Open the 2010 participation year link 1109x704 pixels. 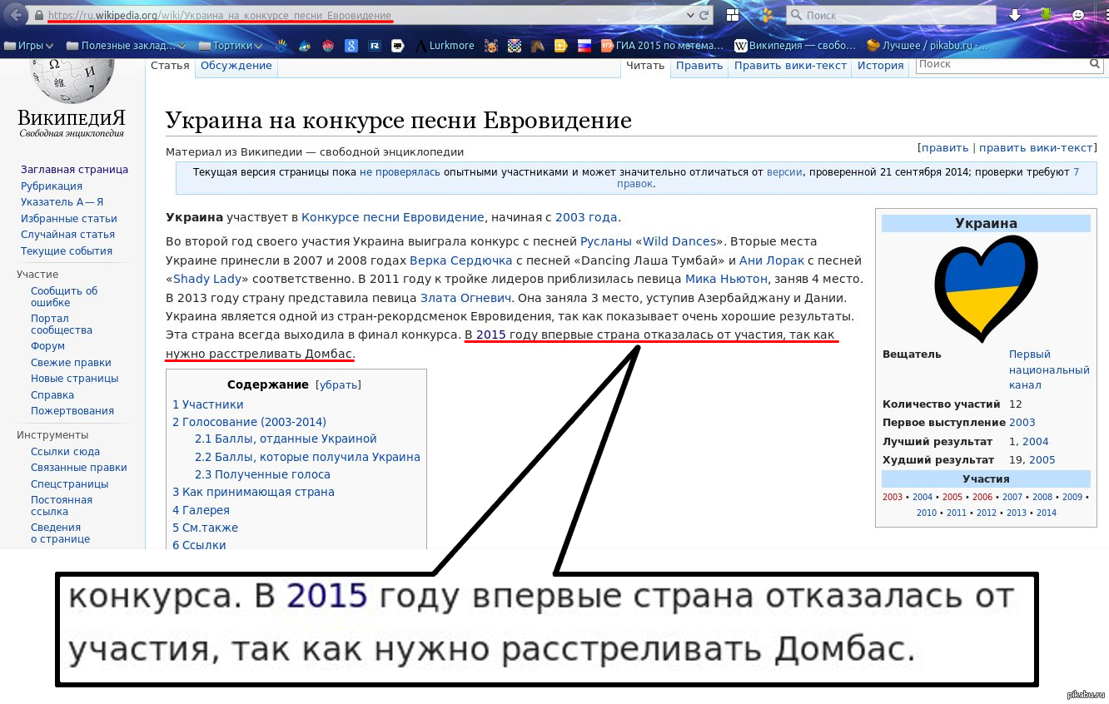coord(927,513)
